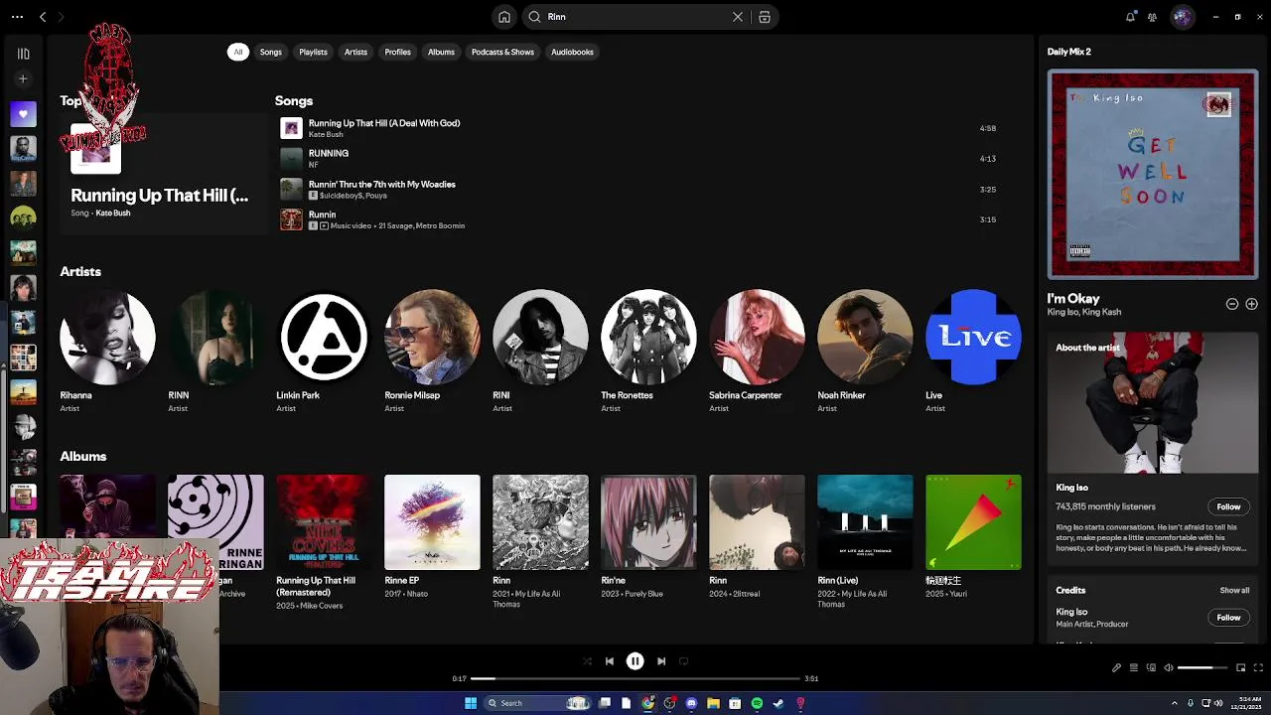The image size is (1271, 715).
Task: Open the RINI artist card
Action: tap(540, 352)
